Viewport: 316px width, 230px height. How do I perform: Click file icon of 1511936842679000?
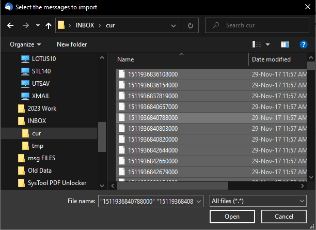(x=122, y=172)
